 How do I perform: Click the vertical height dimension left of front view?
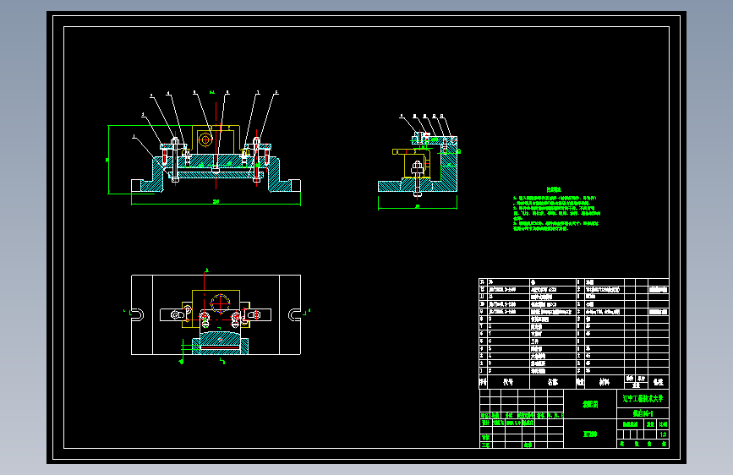click(108, 160)
